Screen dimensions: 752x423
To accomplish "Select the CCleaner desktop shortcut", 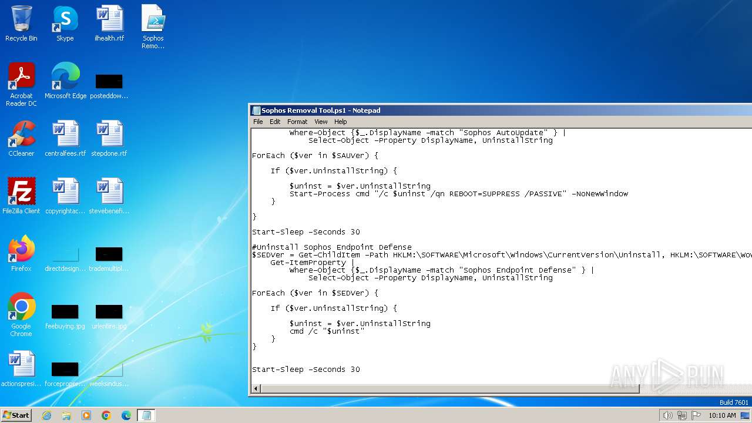I will [x=21, y=139].
